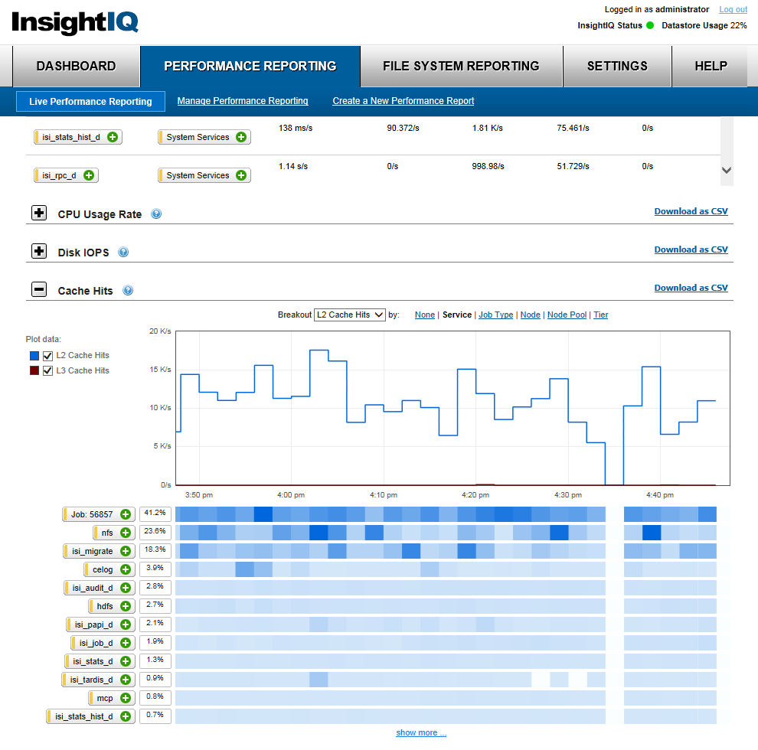Disable the L3 Cache Hits checkbox
The width and height of the screenshot is (758, 750).
click(x=47, y=370)
